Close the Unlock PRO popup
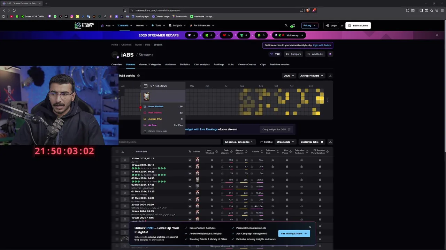This screenshot has height=250, width=446. point(310,227)
